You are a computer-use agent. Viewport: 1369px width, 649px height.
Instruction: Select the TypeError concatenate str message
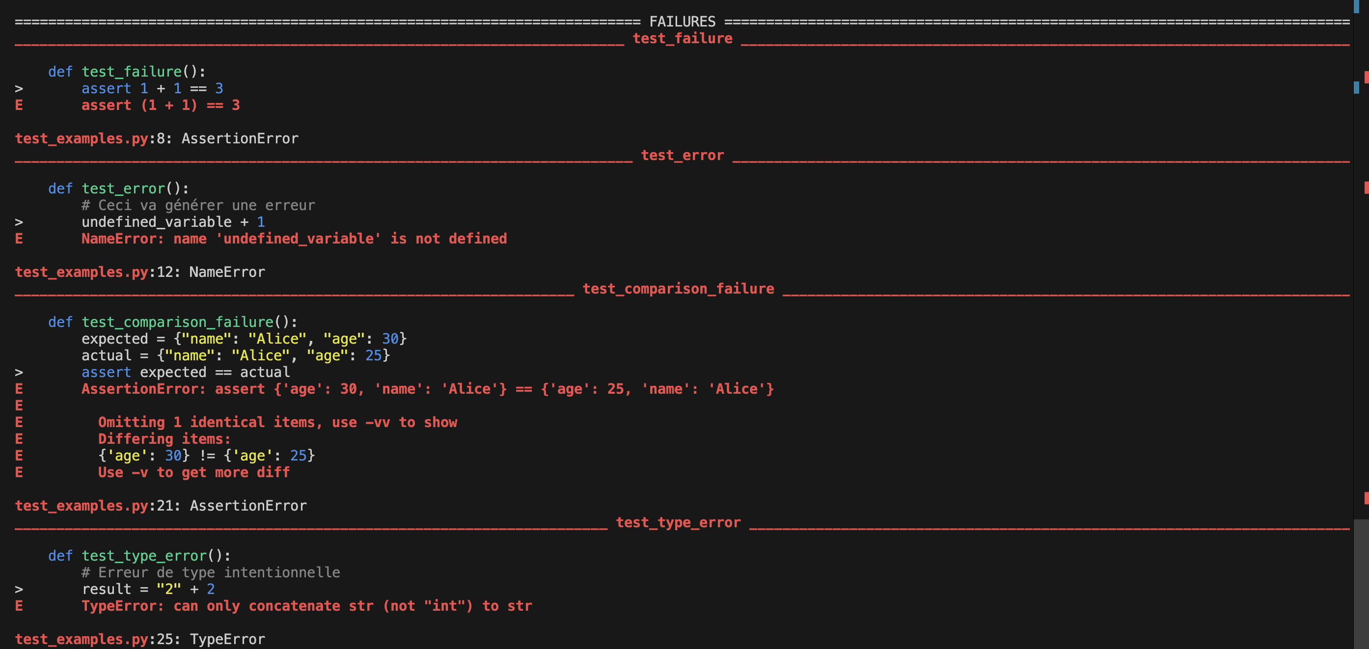click(306, 606)
